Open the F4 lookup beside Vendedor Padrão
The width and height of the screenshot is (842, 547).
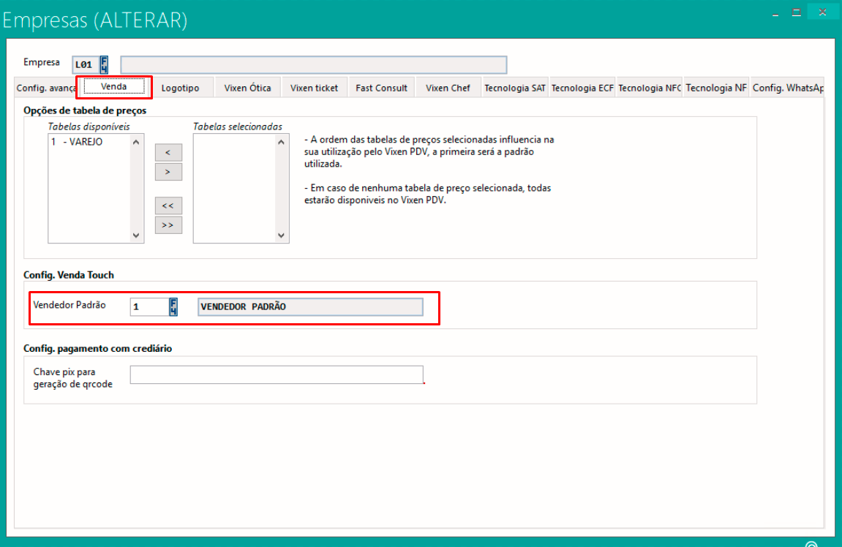click(x=173, y=307)
